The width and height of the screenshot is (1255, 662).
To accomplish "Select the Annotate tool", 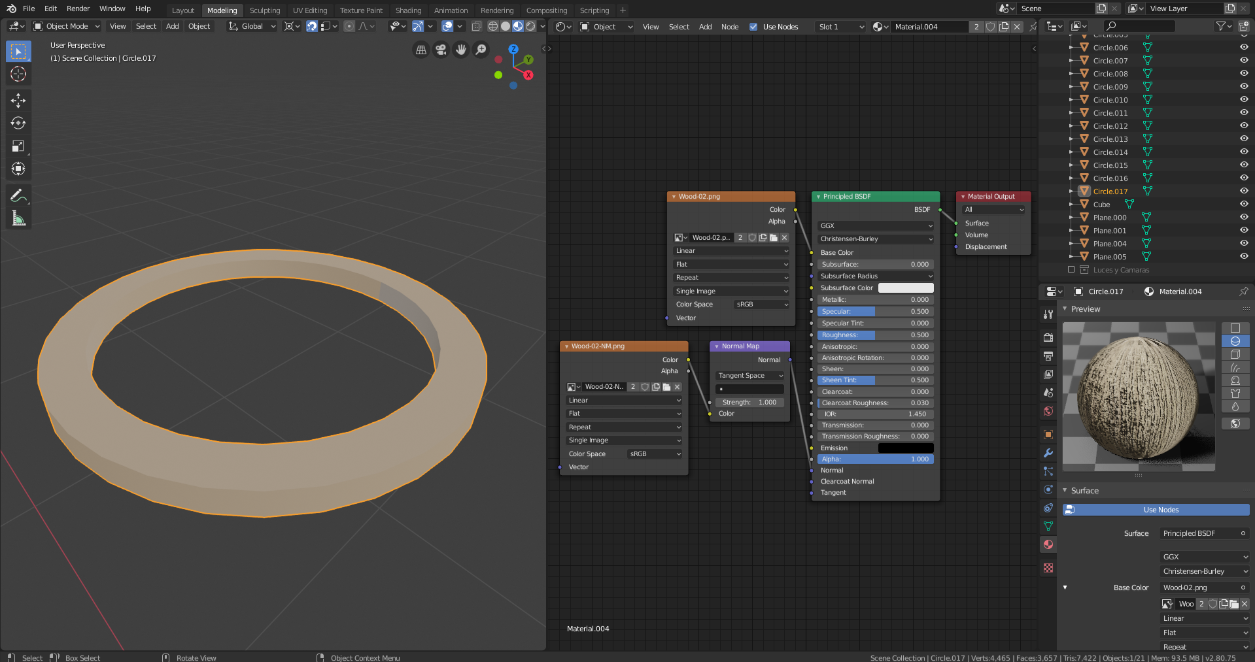I will [x=18, y=195].
